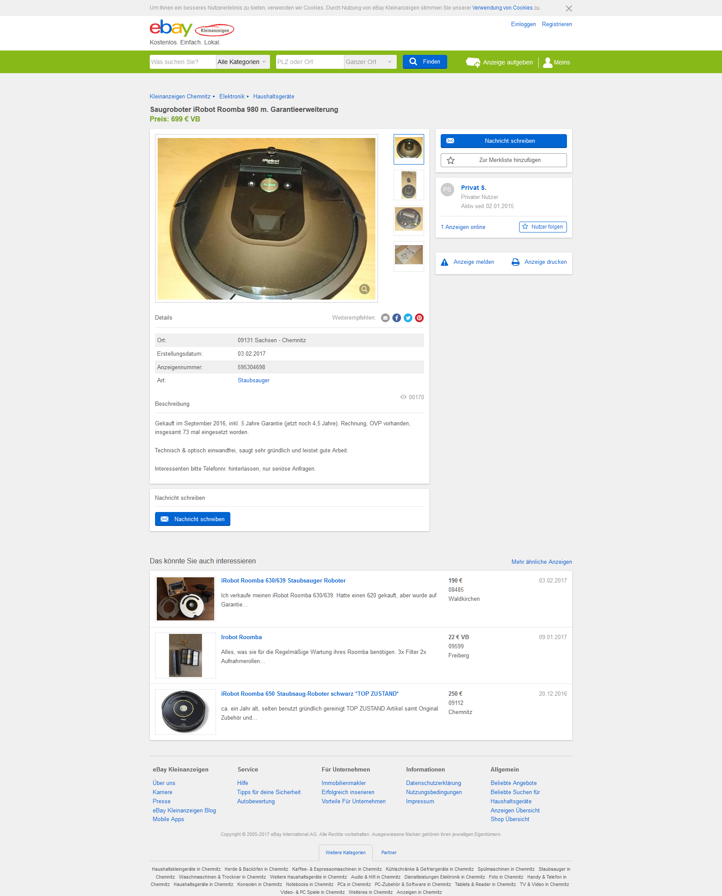Click Anzeige aufgeben in header
Screen dimensions: 722x896
coord(499,62)
